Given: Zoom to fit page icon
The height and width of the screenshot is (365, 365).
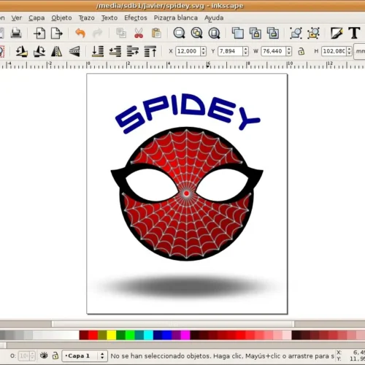Looking at the screenshot, I should (x=214, y=33).
